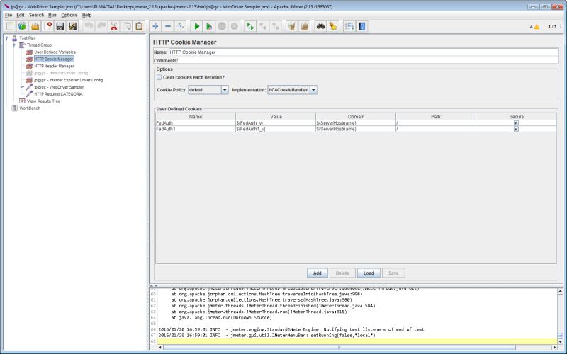The image size is (567, 354).
Task: Open the Options menu
Action: coord(69,15)
